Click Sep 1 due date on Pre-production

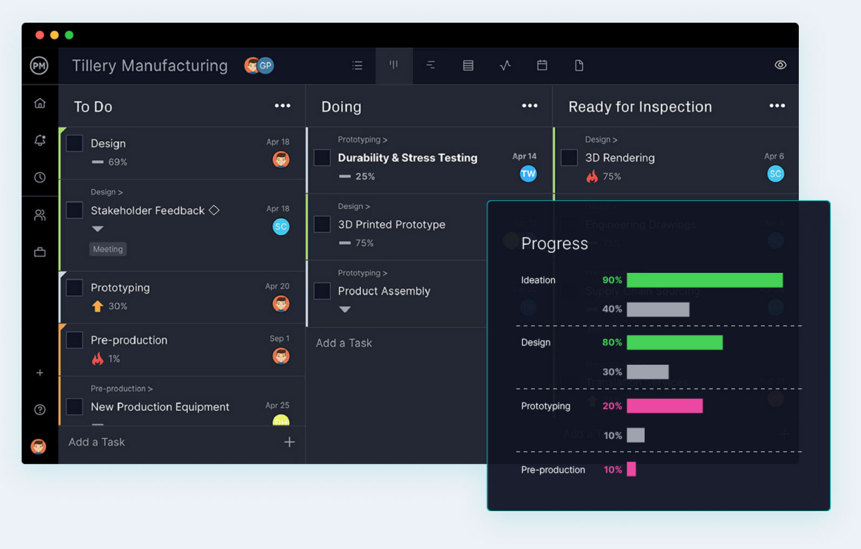(280, 338)
